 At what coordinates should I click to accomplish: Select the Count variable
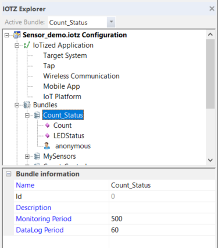(x=62, y=125)
